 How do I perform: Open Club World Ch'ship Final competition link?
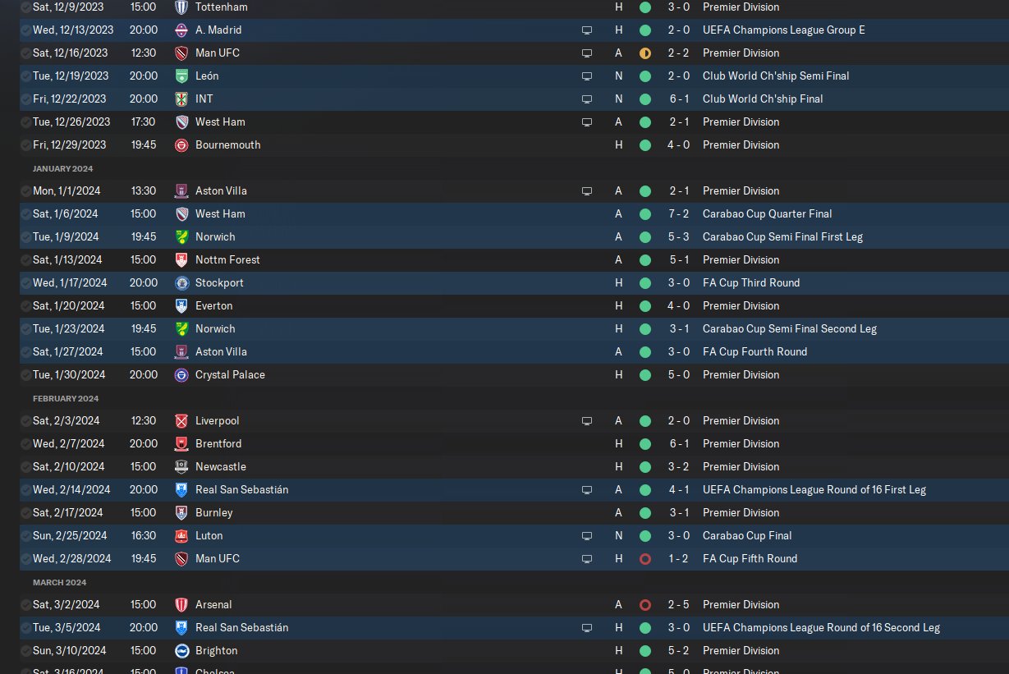pos(763,99)
